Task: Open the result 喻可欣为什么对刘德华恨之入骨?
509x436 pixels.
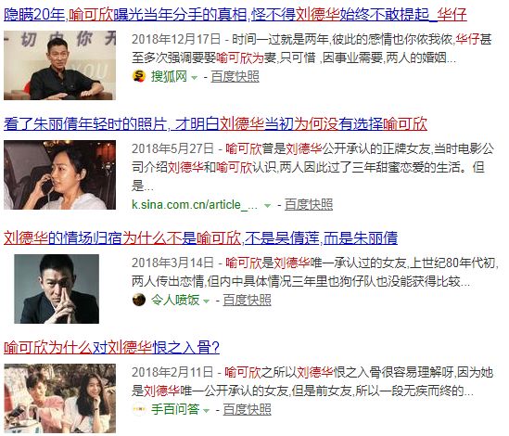Action: 111,347
